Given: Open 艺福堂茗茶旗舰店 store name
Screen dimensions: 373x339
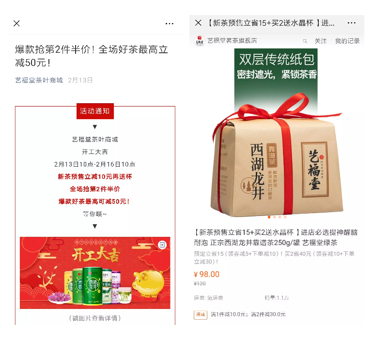Looking at the screenshot, I should tap(232, 41).
